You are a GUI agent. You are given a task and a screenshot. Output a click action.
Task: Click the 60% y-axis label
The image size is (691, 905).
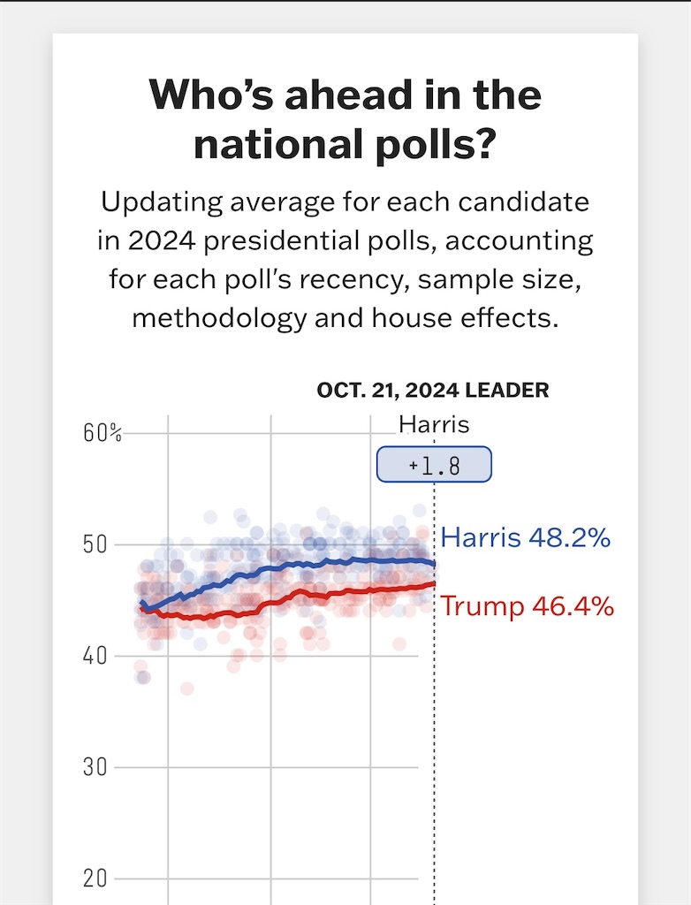coord(103,433)
